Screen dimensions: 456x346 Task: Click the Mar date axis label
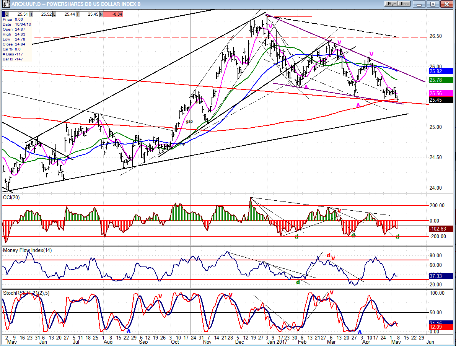tap(331, 342)
